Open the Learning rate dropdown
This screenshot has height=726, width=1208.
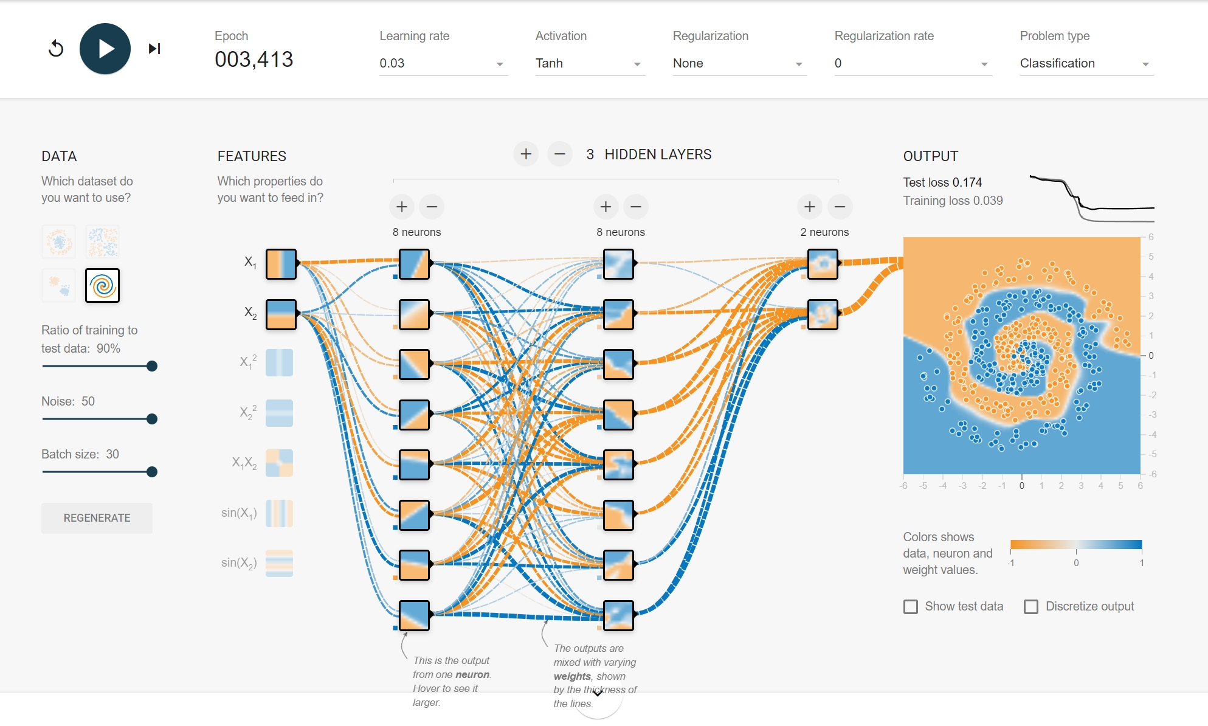point(443,63)
